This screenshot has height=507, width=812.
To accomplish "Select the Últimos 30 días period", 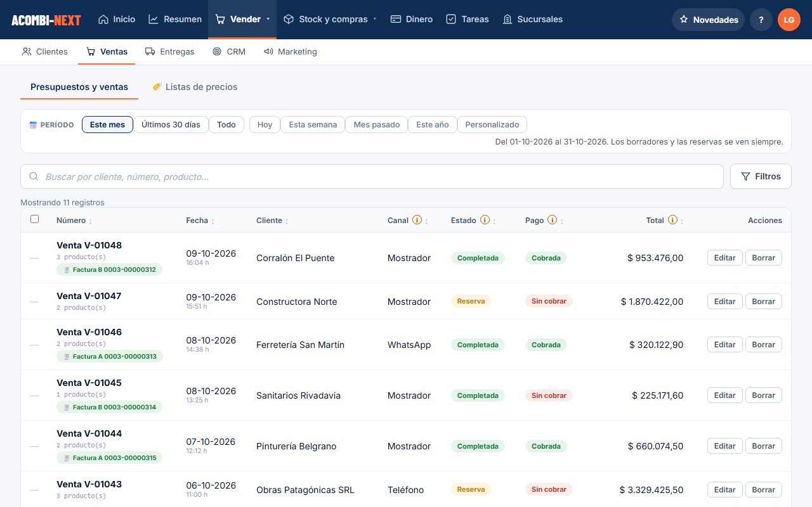I will pyautogui.click(x=171, y=125).
